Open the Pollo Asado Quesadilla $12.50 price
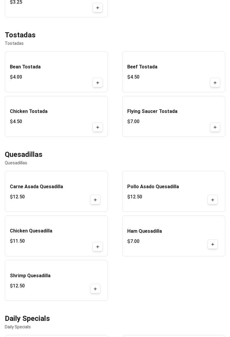 [x=134, y=197]
